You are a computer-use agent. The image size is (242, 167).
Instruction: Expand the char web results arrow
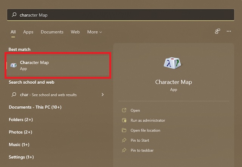[102, 95]
